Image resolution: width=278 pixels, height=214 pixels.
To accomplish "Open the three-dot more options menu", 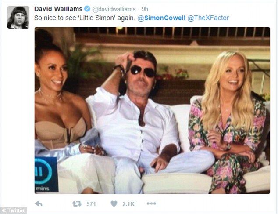I will 151,203.
